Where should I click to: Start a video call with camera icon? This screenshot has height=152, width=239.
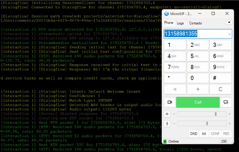pyautogui.click(x=170, y=102)
